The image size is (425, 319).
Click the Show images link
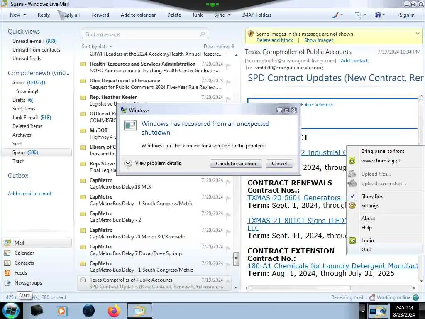pos(318,40)
